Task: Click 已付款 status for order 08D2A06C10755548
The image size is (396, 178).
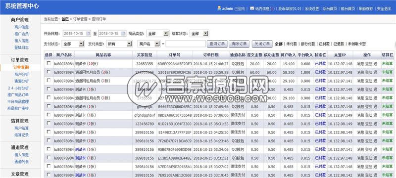Action: pos(320,115)
